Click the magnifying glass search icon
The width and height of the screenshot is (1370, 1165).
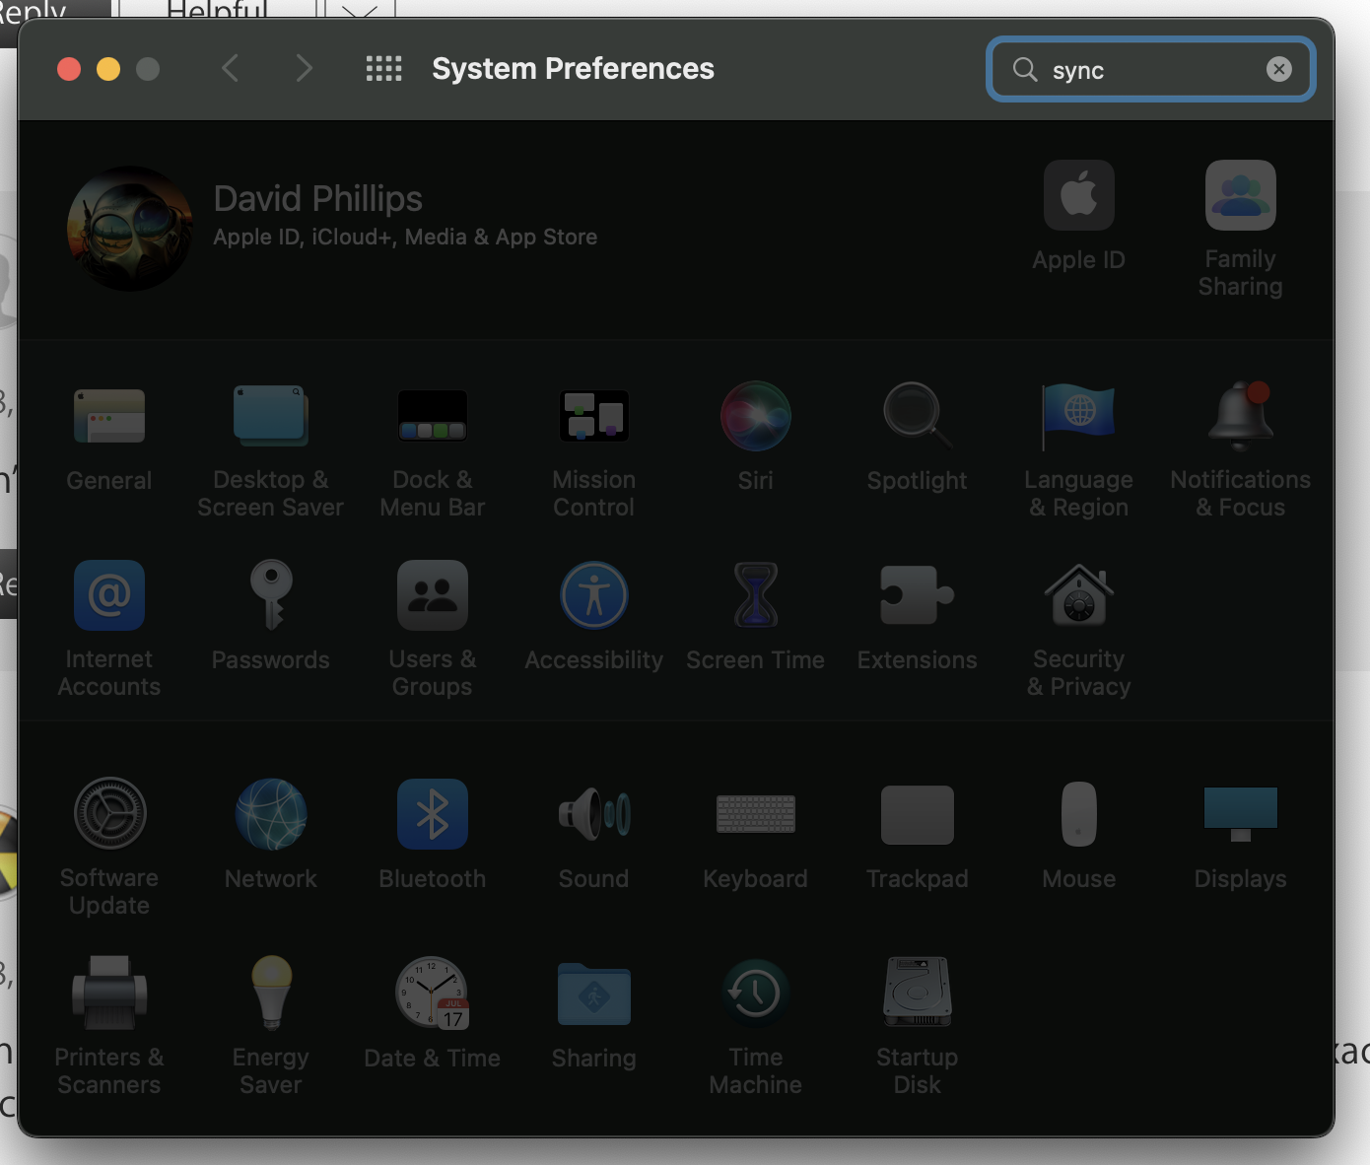(1025, 69)
